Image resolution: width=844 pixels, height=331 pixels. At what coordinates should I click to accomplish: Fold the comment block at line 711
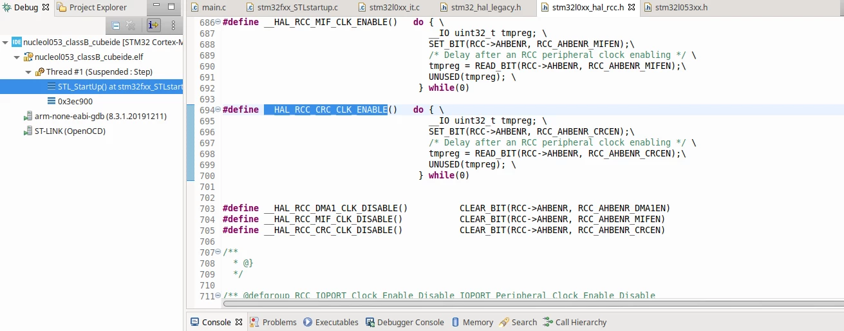(218, 296)
